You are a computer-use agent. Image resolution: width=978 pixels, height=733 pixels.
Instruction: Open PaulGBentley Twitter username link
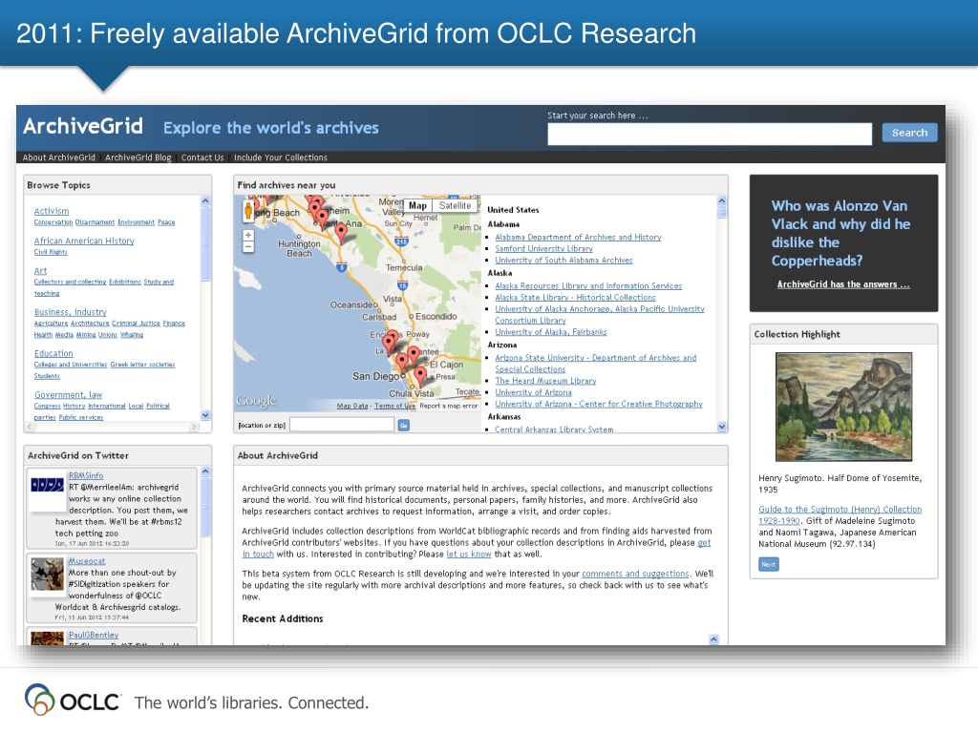94,635
